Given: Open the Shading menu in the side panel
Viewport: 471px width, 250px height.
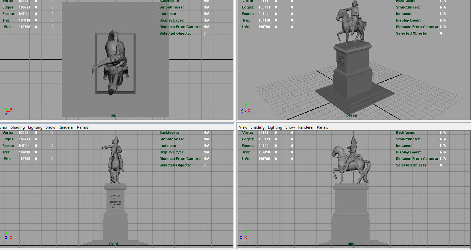Looking at the screenshot, I should pyautogui.click(x=257, y=127).
